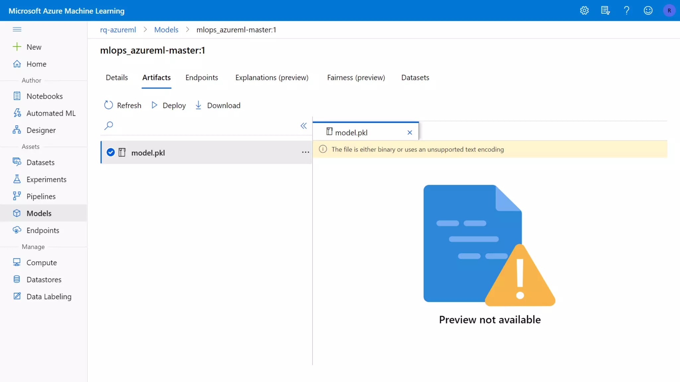Click the Refresh circular arrow icon
The width and height of the screenshot is (680, 382).
click(x=108, y=105)
